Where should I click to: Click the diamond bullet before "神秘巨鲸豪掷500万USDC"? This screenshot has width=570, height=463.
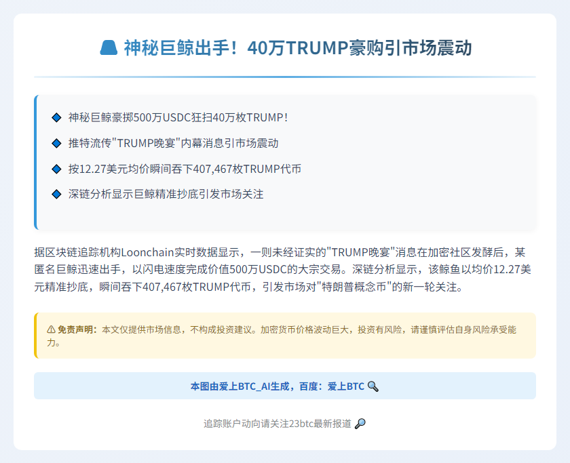(x=56, y=118)
